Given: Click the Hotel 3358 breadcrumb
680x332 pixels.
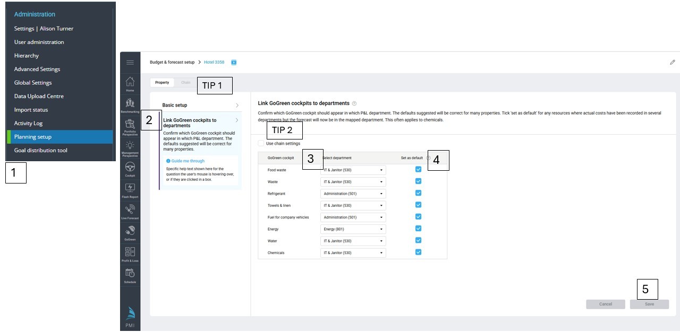Looking at the screenshot, I should pyautogui.click(x=214, y=62).
